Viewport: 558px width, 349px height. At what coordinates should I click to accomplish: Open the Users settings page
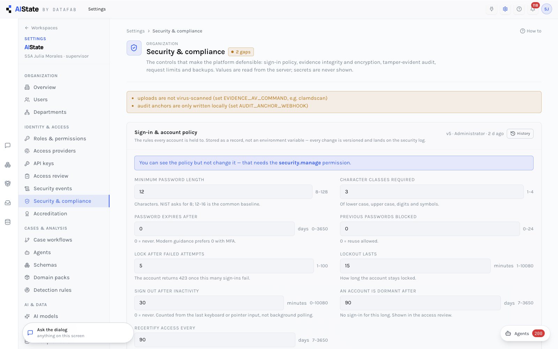pyautogui.click(x=64, y=99)
